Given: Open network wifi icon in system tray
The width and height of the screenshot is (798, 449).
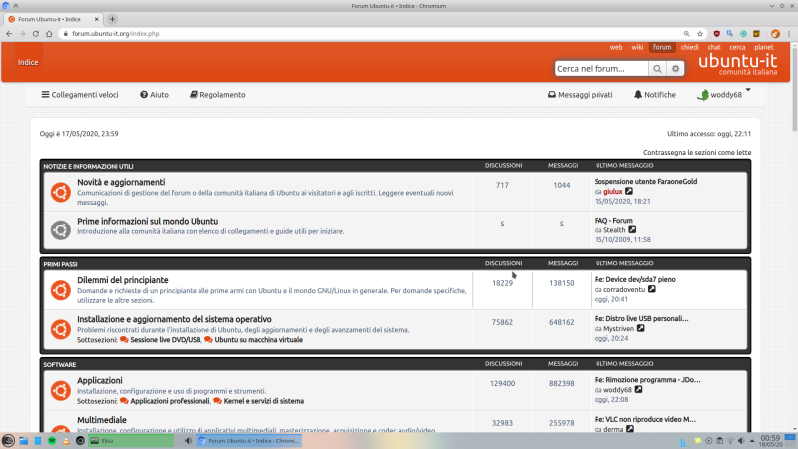Looking at the screenshot, I should pyautogui.click(x=731, y=441).
